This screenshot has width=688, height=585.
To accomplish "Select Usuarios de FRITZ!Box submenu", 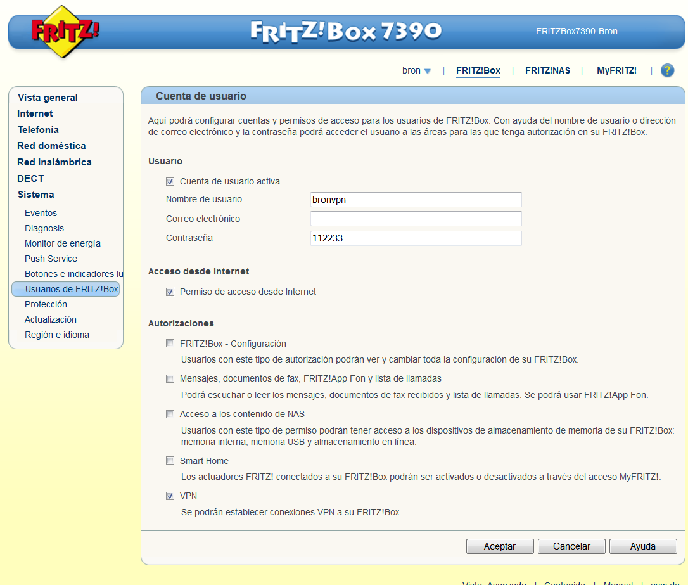I will coord(66,289).
